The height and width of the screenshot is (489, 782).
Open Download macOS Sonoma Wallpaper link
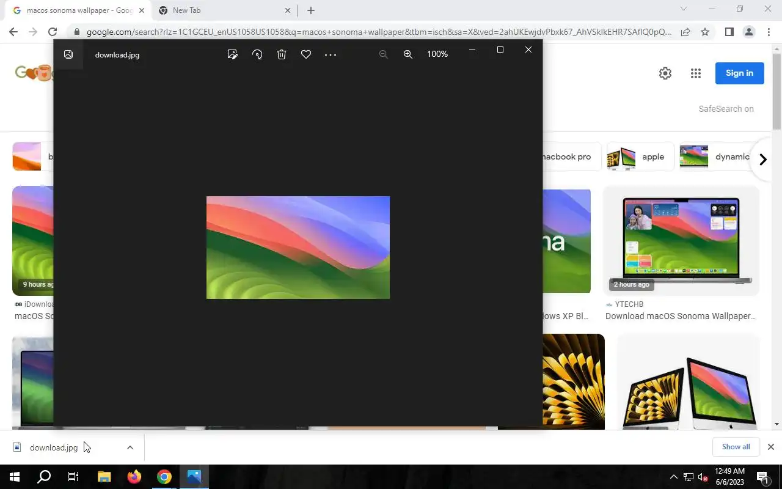click(x=681, y=316)
